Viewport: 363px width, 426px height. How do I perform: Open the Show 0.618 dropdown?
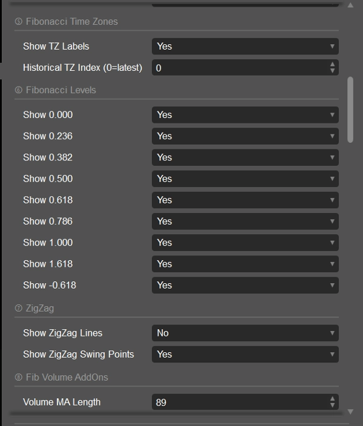[x=245, y=200]
